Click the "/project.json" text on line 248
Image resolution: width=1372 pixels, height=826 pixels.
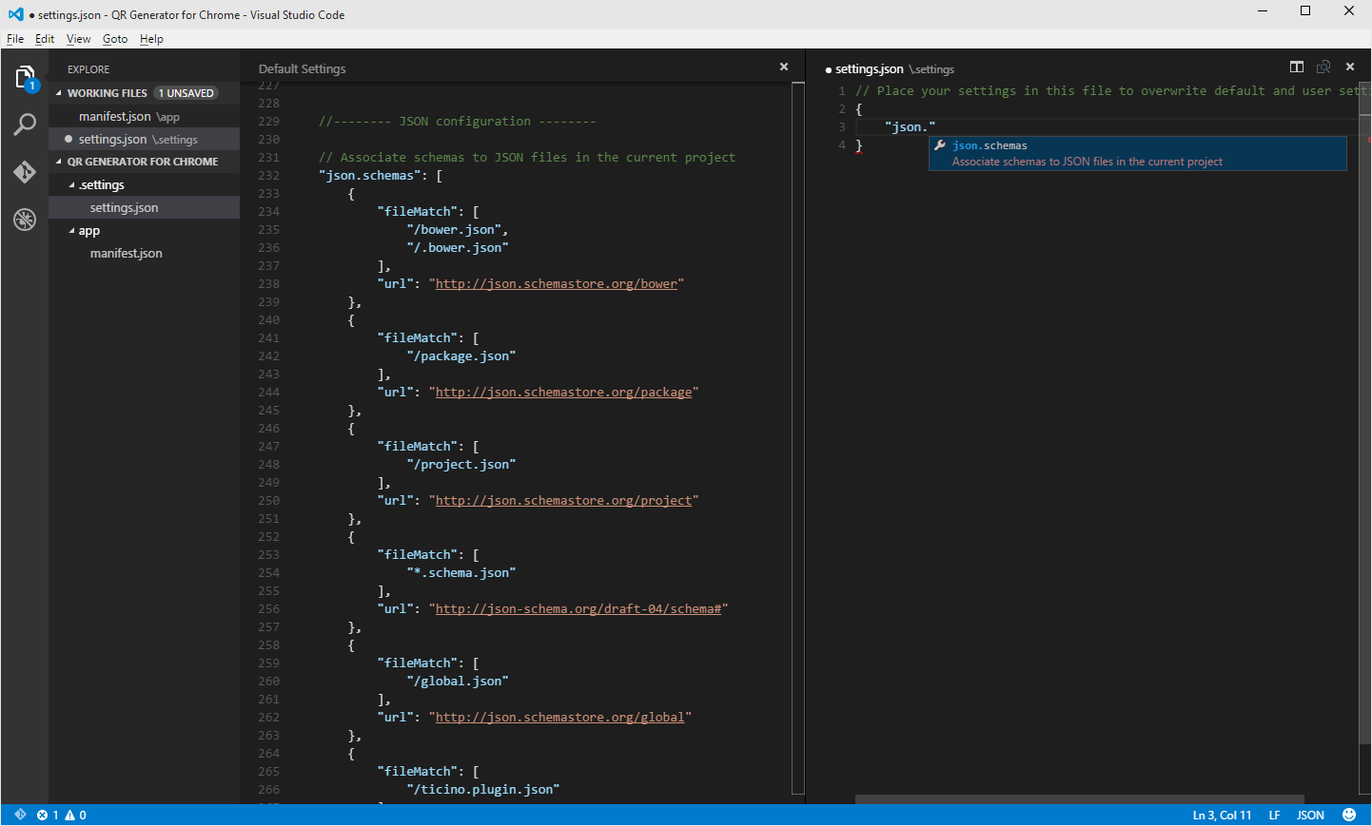coord(461,464)
